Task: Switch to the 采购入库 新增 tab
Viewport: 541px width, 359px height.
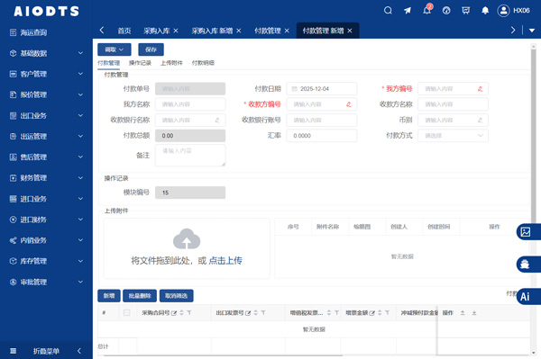Action: 212,31
